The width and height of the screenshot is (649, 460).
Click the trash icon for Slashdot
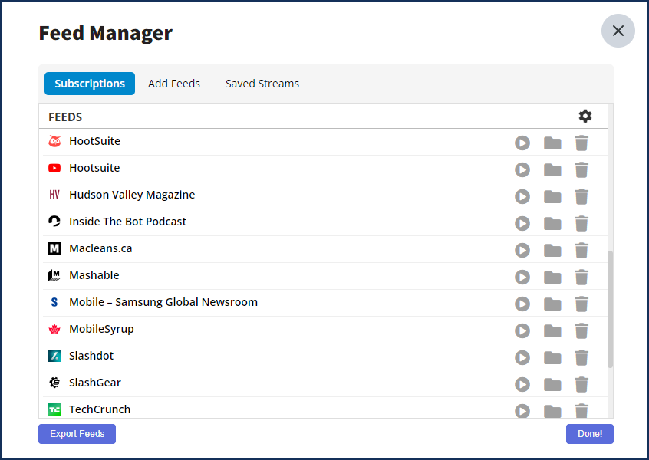tap(581, 357)
